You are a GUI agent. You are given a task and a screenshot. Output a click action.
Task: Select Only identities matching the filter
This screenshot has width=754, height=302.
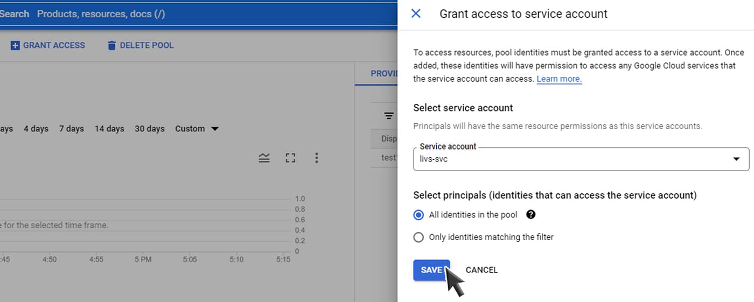(x=418, y=237)
